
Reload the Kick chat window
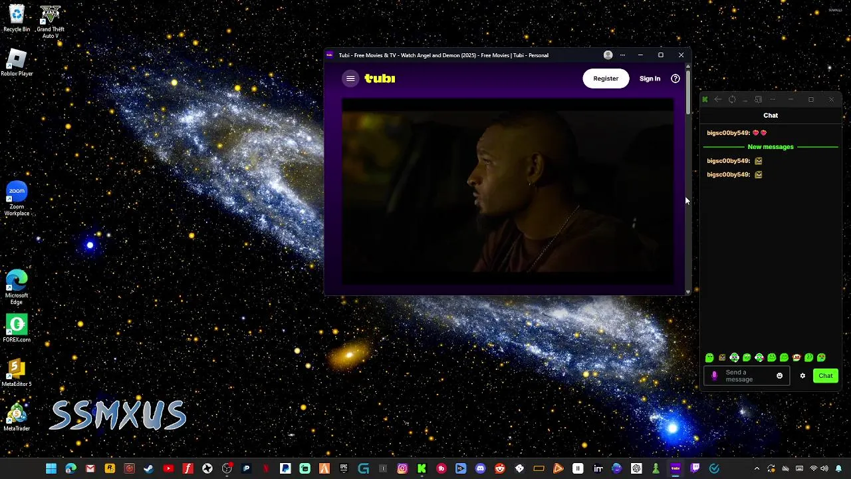coord(732,100)
